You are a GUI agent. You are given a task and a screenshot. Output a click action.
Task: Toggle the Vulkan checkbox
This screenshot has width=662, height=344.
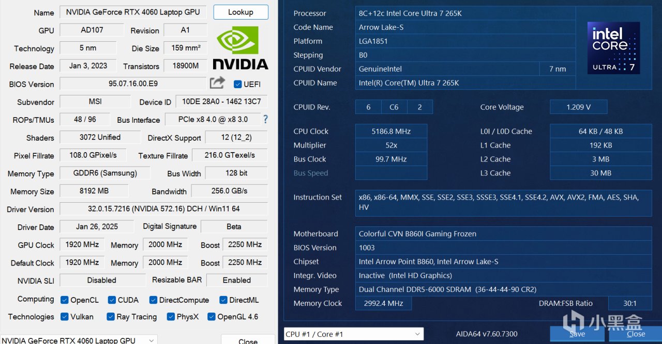coord(64,317)
